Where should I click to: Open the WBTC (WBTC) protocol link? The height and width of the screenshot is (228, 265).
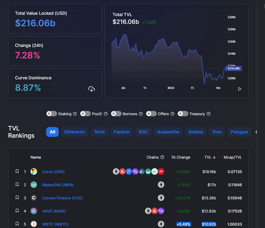55,224
